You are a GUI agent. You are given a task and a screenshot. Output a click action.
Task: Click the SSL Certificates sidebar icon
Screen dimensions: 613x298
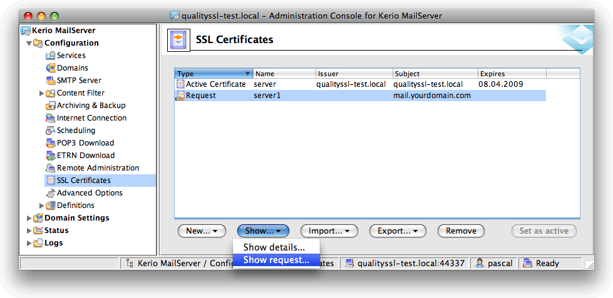(x=51, y=180)
